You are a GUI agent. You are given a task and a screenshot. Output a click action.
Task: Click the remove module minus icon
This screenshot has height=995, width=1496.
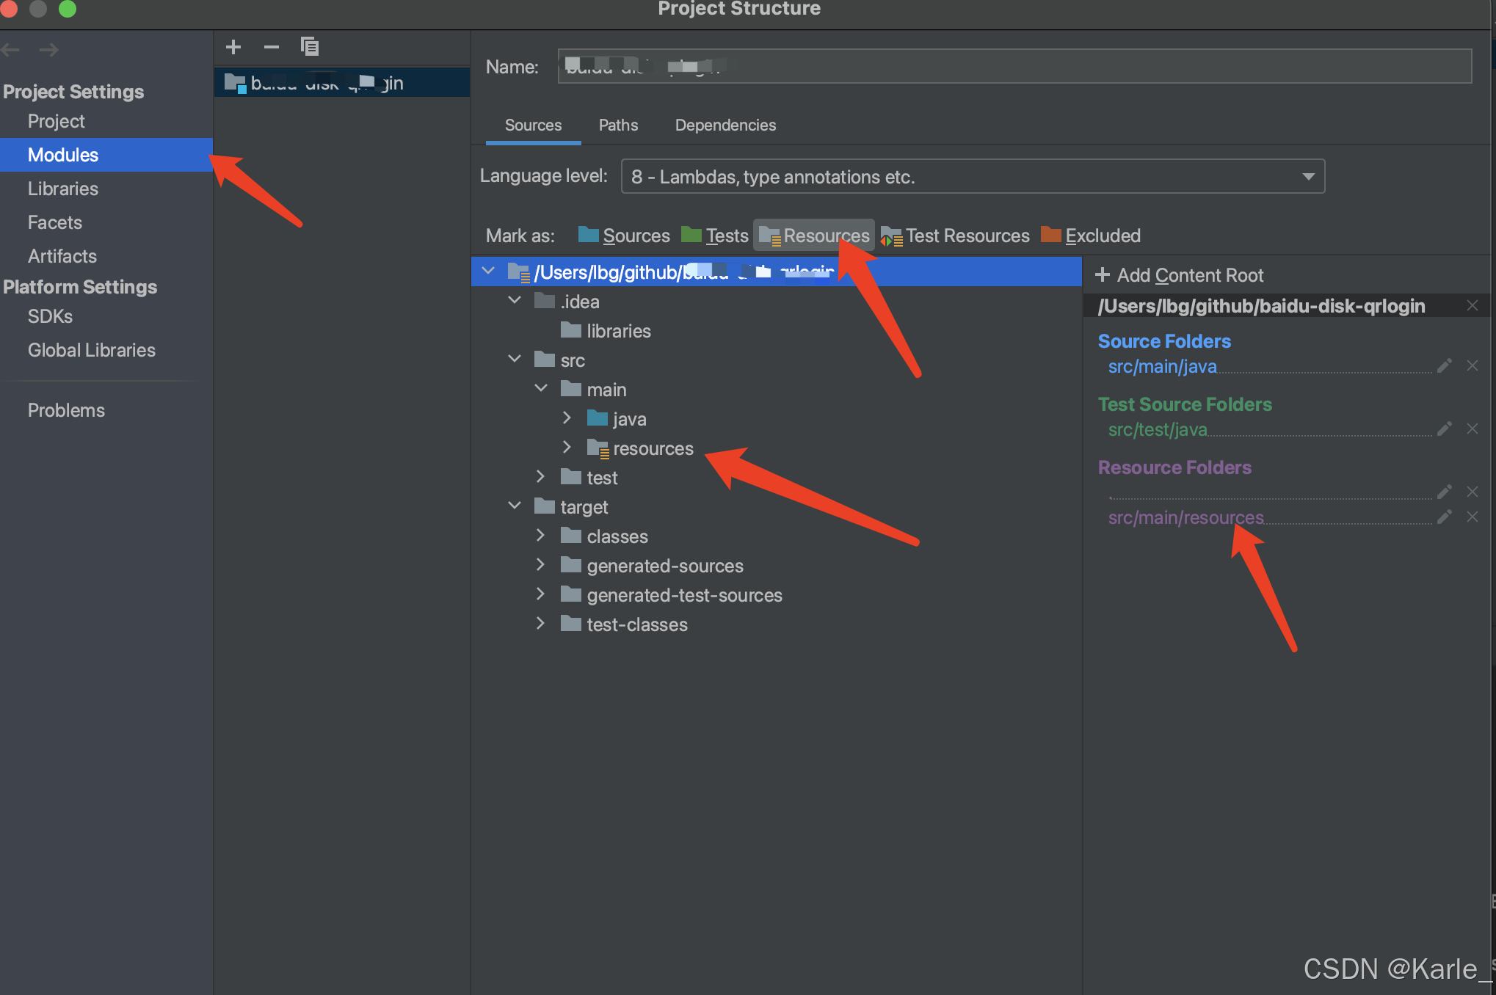click(271, 47)
